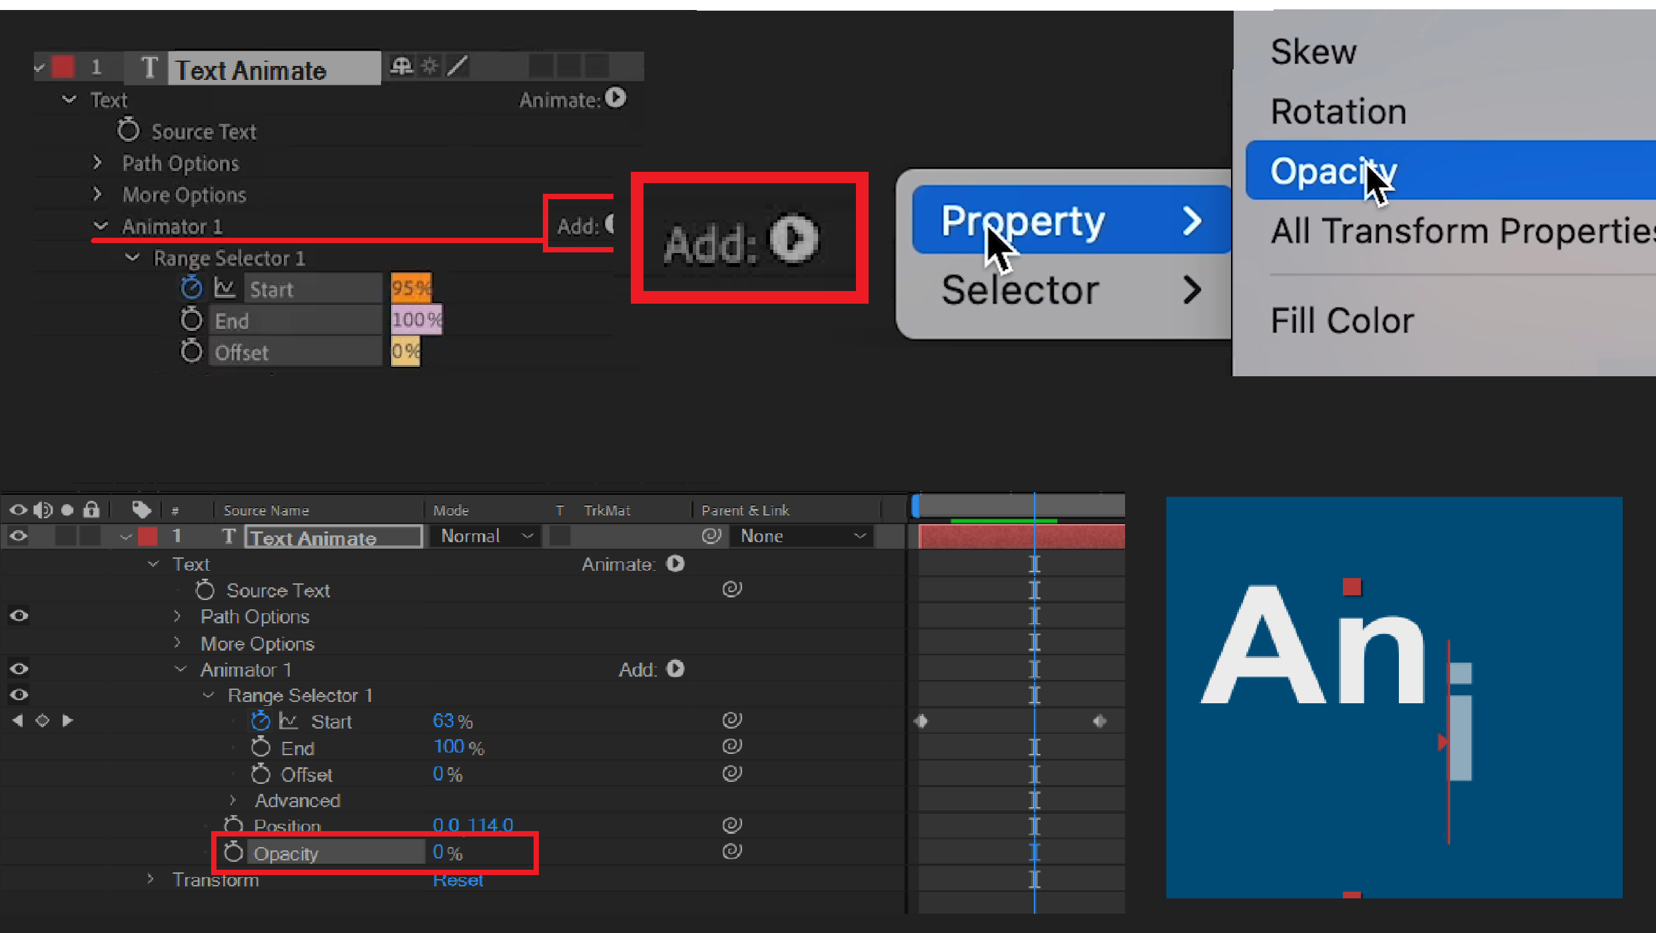The height and width of the screenshot is (933, 1656).
Task: Click the Position value 0.0, 114.0
Action: pyautogui.click(x=472, y=825)
